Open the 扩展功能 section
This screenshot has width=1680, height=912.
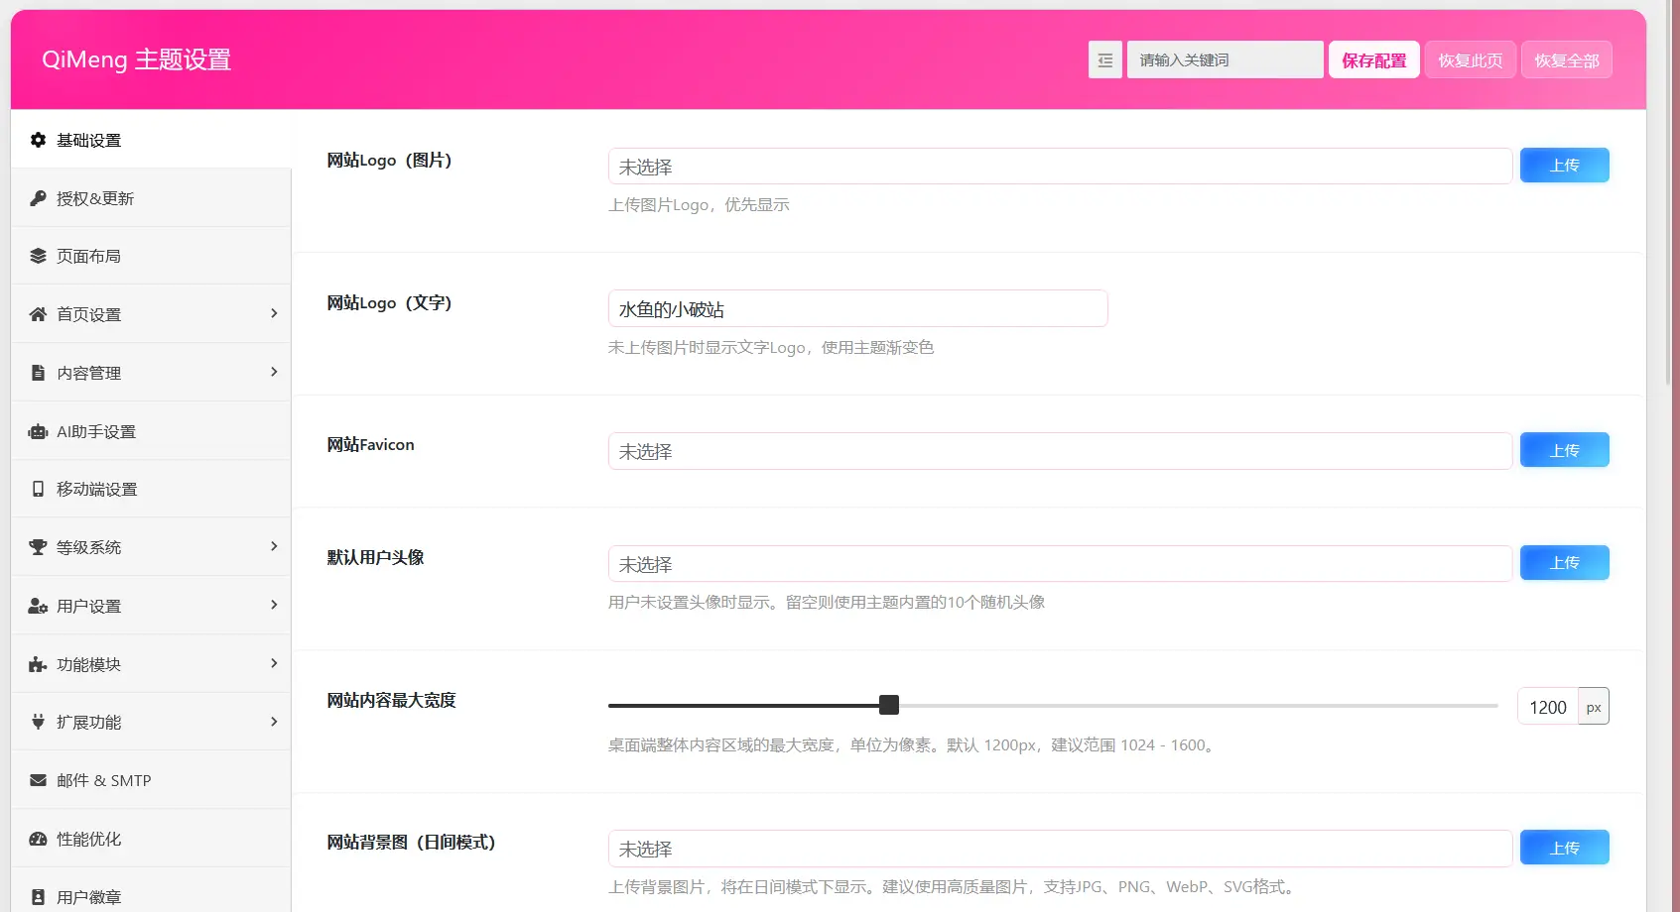[x=89, y=722]
